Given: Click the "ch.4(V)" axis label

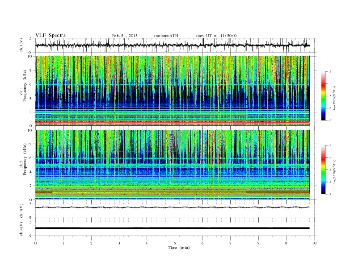Looking at the screenshot, I should (x=21, y=229).
